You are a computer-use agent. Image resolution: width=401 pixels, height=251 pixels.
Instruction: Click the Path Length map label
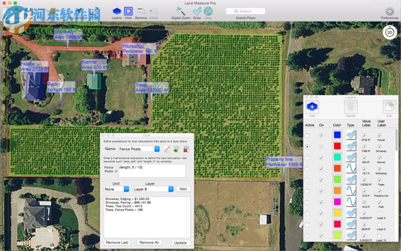tap(61, 87)
